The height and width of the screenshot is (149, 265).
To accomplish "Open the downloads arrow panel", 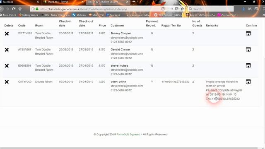I will point(243,9).
